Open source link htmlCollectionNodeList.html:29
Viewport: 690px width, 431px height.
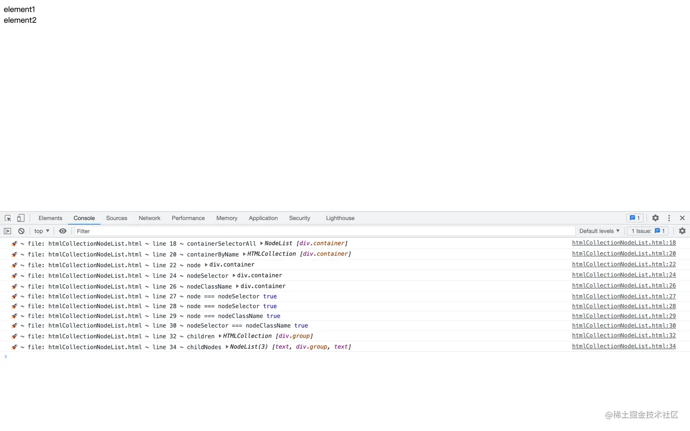tap(624, 316)
